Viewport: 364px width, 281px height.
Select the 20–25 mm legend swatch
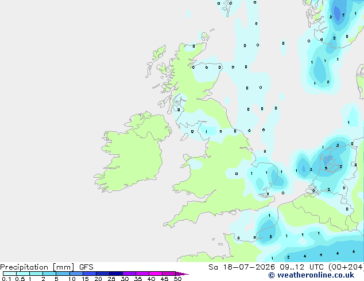pyautogui.click(x=103, y=274)
